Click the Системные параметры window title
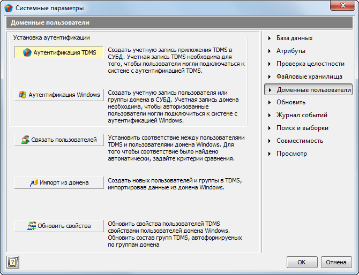Image resolution: width=359 pixels, height=275 pixels. click(49, 8)
